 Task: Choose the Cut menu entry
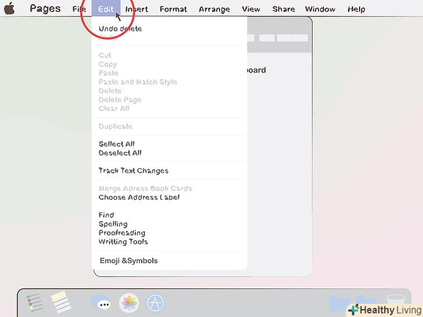(x=105, y=55)
